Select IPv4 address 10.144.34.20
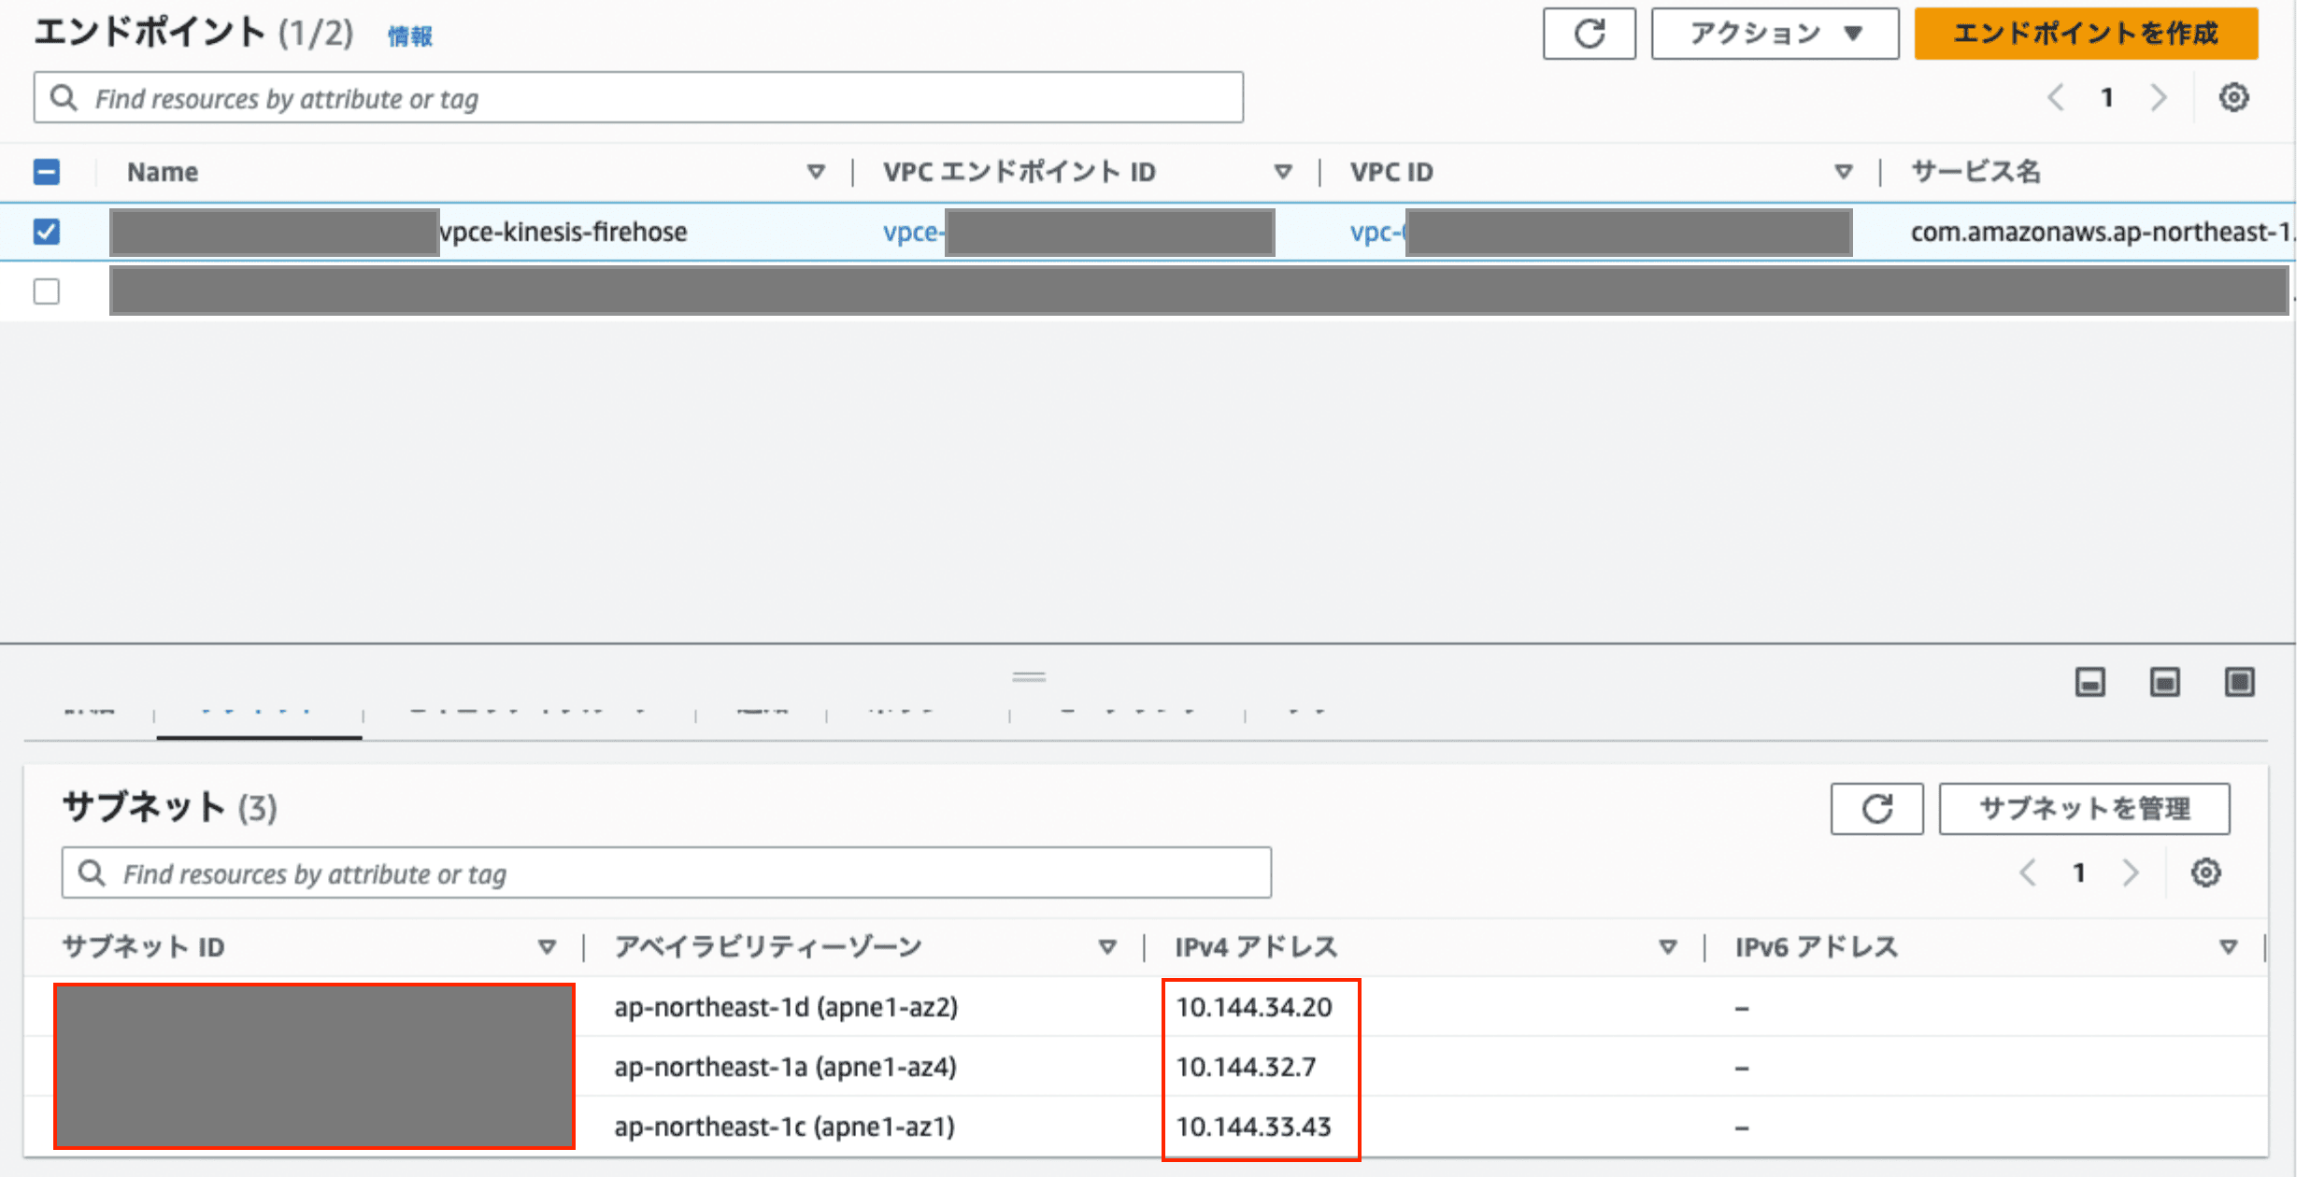 tap(1254, 1007)
